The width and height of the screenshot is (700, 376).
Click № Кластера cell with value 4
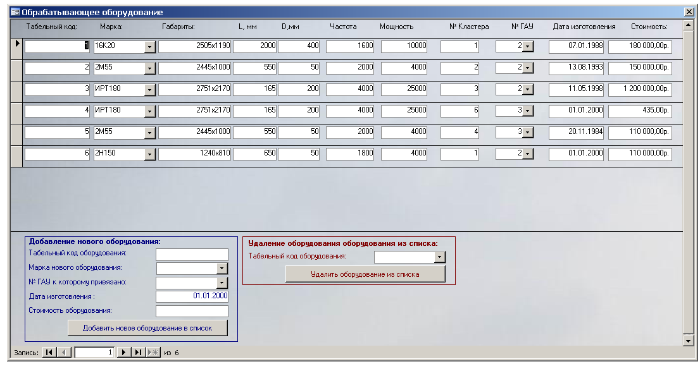tap(460, 131)
